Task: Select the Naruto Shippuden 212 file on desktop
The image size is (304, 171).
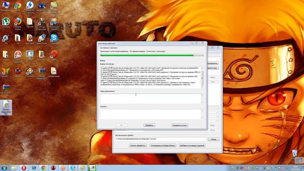Action: point(6,107)
